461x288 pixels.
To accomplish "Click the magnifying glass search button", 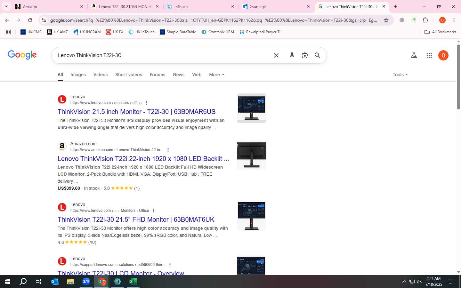I will (317, 55).
